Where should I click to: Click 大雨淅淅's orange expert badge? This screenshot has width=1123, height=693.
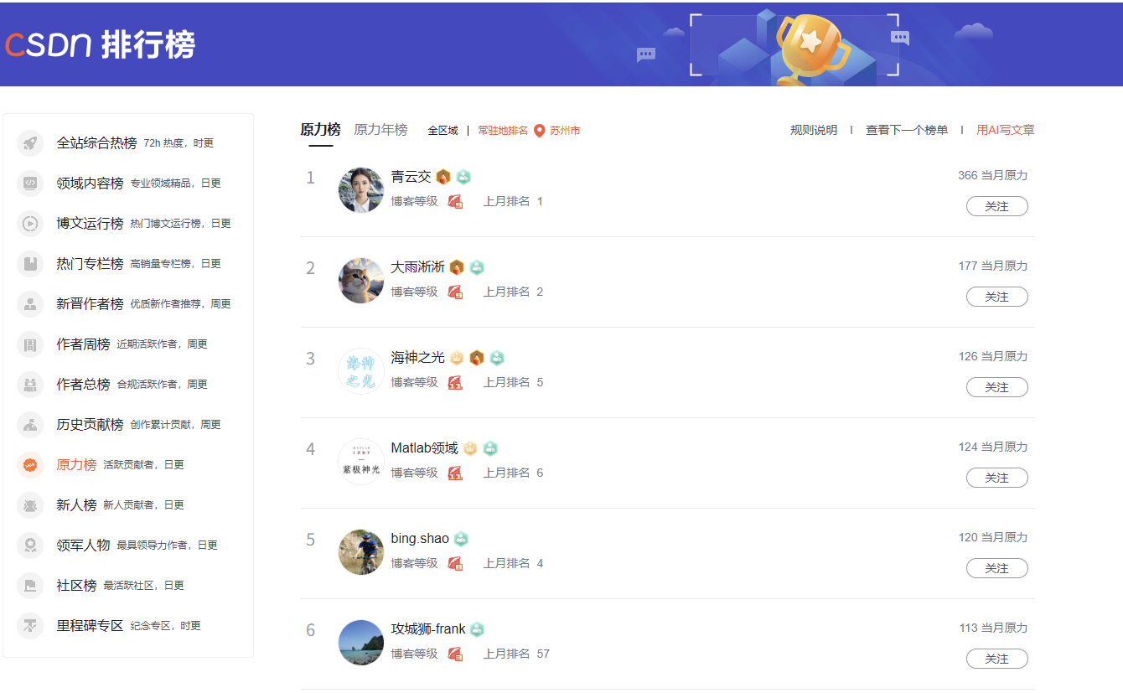(x=457, y=267)
